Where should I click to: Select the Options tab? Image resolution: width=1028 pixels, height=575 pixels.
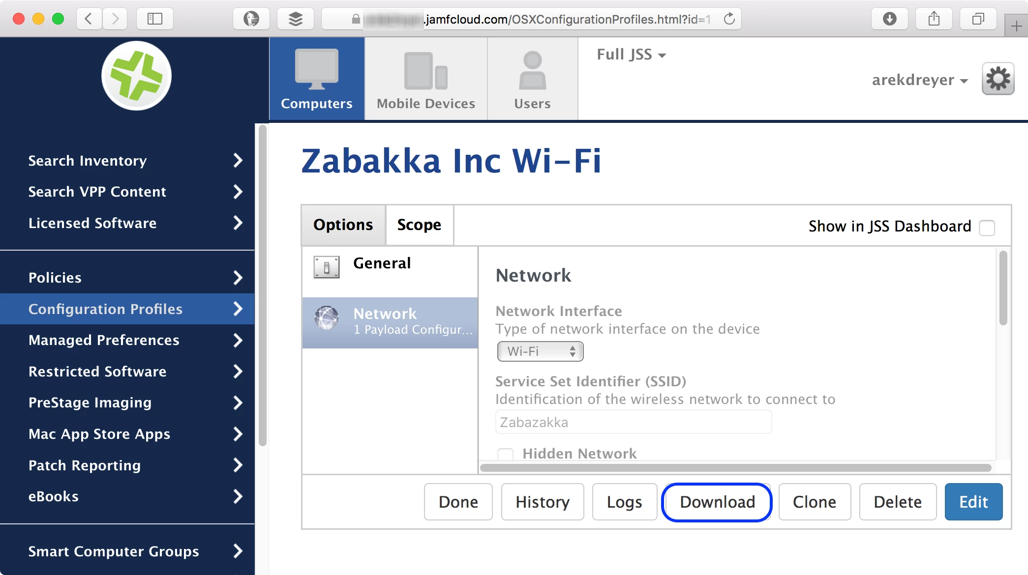343,225
